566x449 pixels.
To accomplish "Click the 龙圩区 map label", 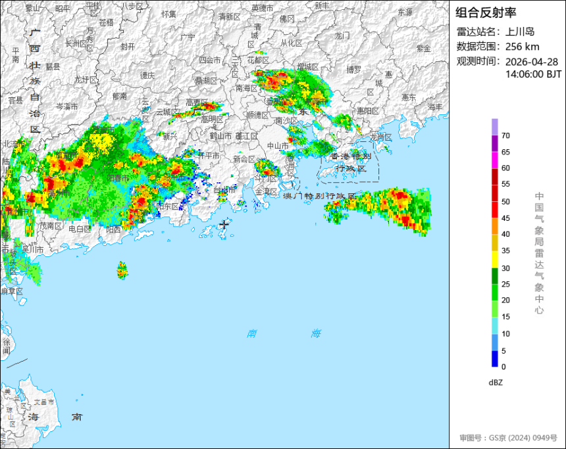I will [86, 80].
